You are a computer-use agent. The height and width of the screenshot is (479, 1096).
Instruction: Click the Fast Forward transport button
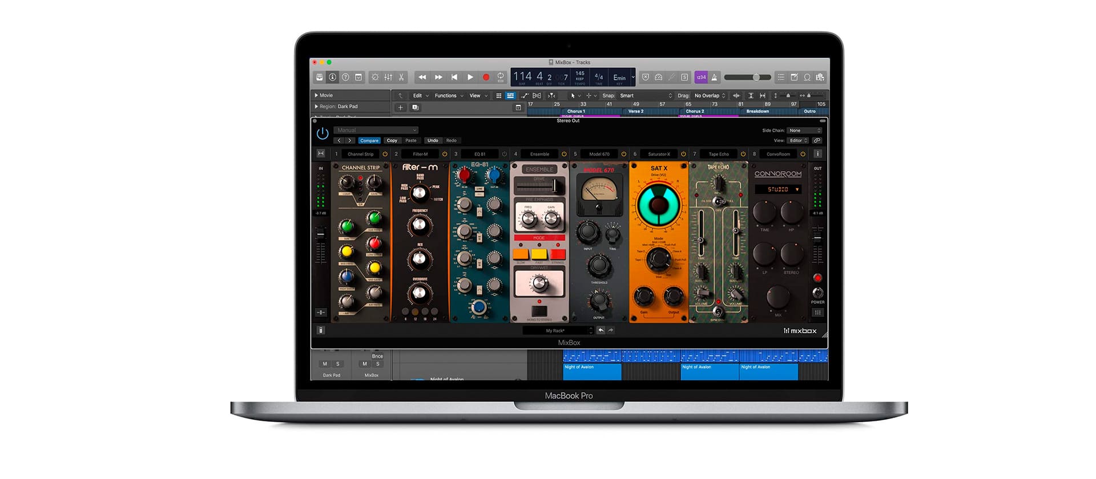[438, 77]
